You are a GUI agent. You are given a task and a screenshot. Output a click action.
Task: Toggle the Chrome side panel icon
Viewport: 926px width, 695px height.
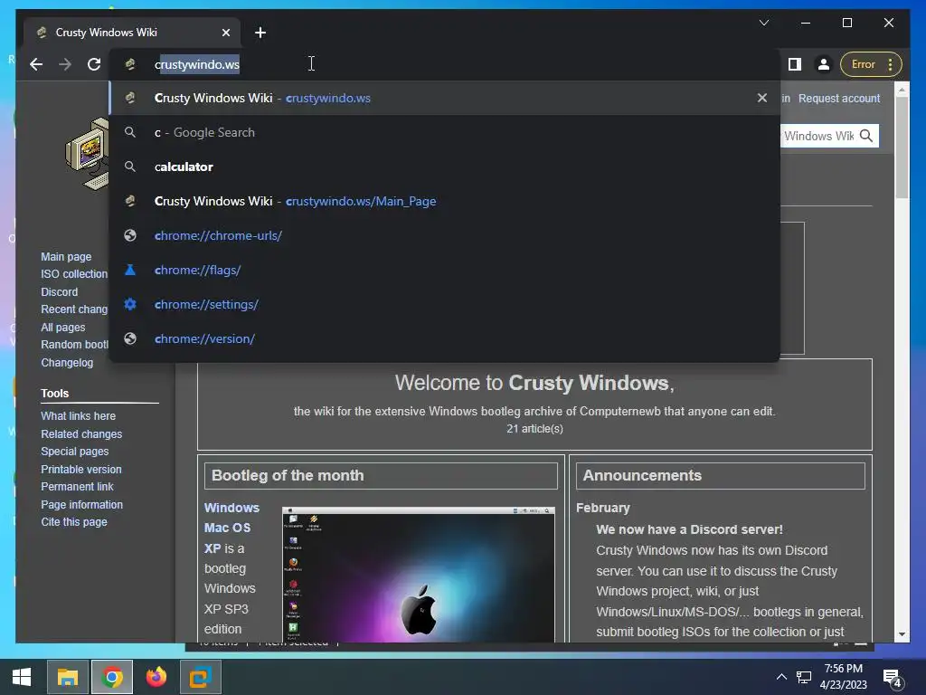pos(795,64)
